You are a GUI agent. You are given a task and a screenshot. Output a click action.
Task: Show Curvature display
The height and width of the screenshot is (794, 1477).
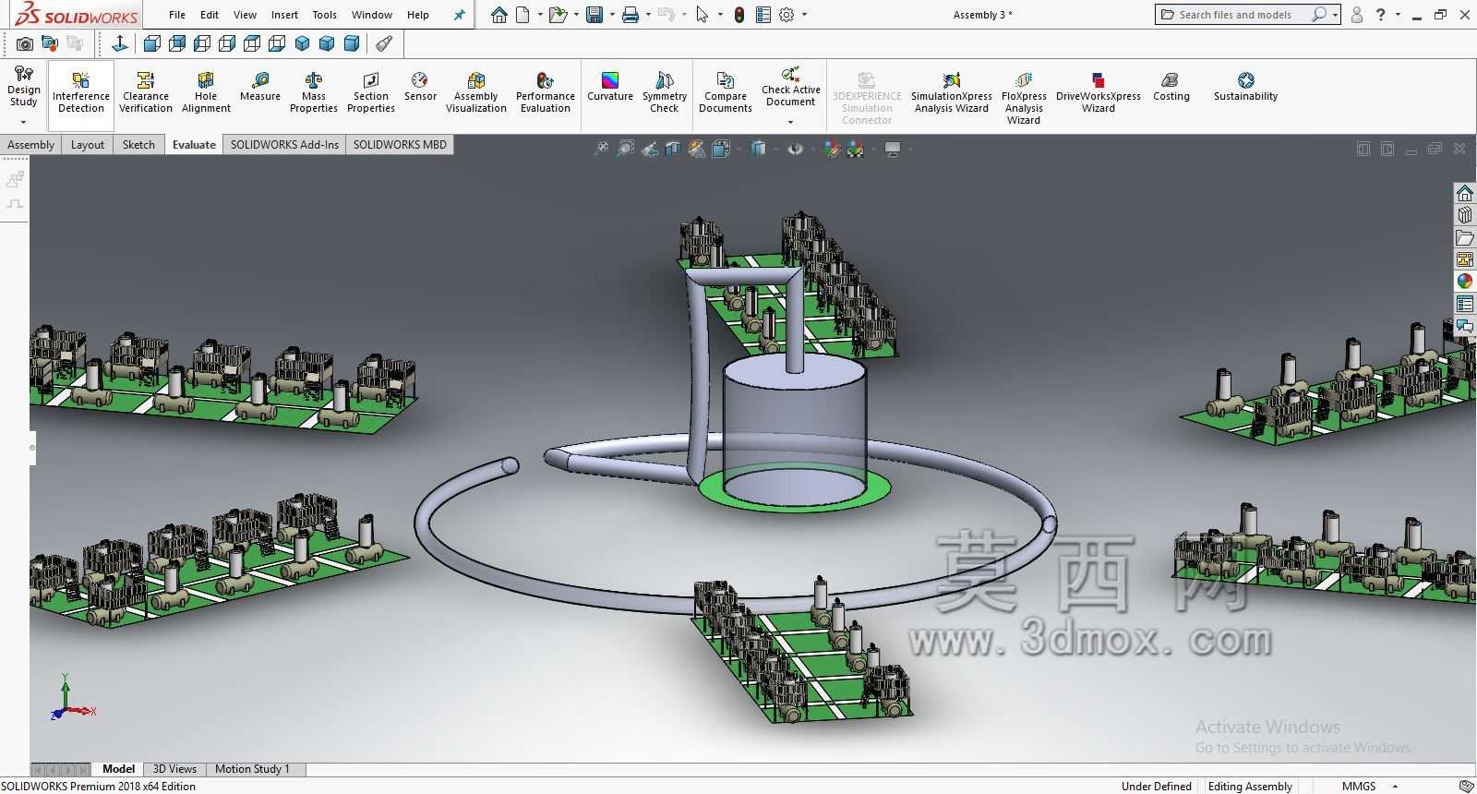click(610, 87)
